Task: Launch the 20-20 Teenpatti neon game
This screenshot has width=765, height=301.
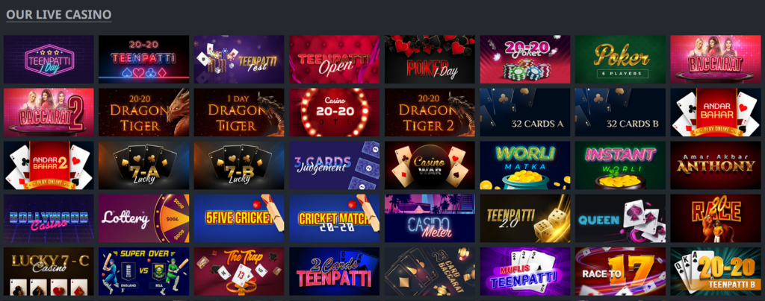Action: [143, 59]
